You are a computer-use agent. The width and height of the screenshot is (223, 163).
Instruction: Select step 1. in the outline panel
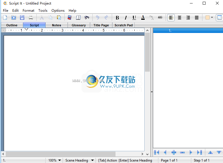[x=188, y=30]
